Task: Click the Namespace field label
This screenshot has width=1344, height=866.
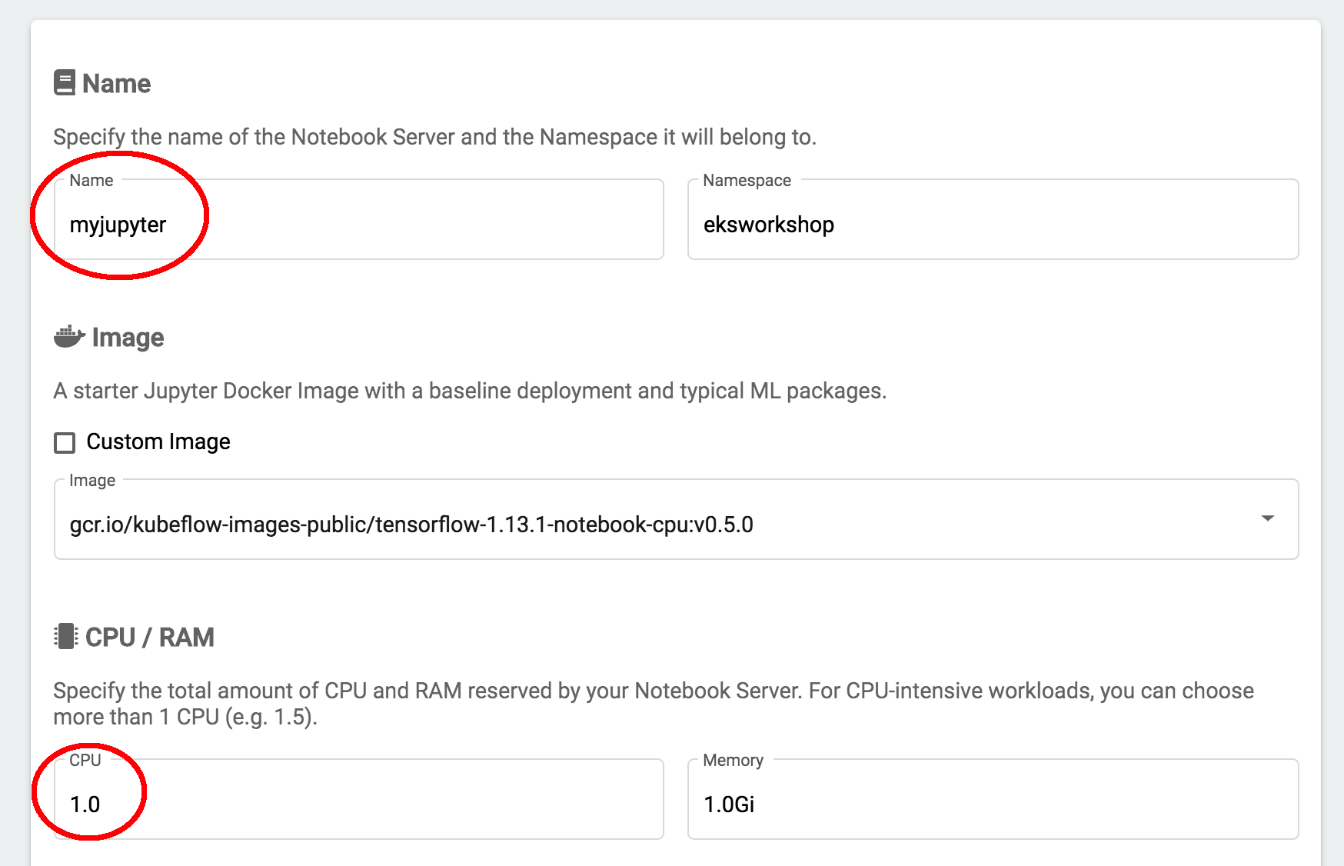Action: pos(747,181)
